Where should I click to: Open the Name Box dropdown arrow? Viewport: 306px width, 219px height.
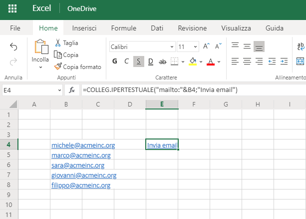pos(59,90)
